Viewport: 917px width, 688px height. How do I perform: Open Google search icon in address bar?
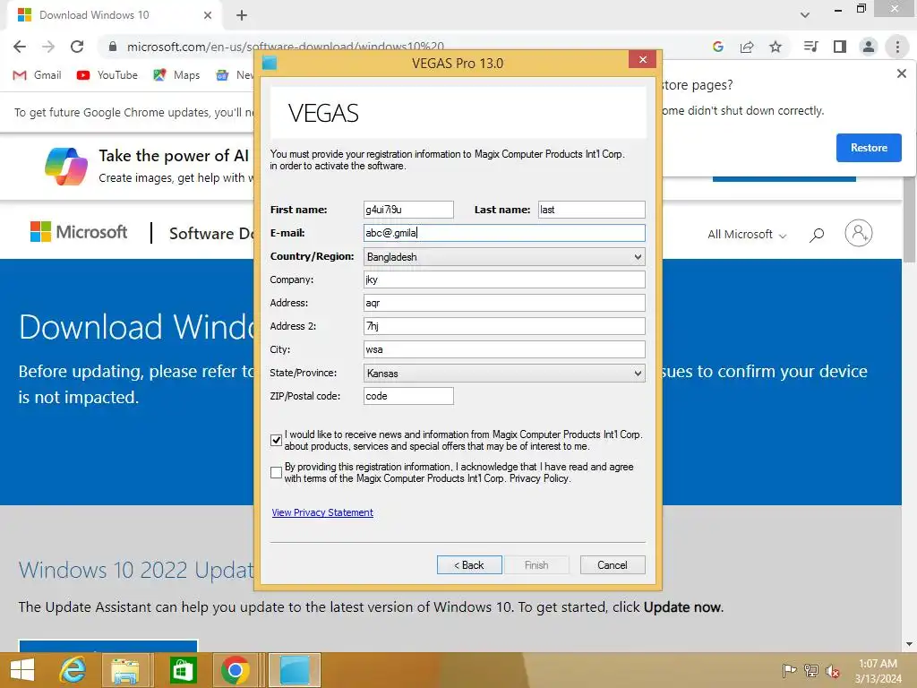pyautogui.click(x=718, y=47)
